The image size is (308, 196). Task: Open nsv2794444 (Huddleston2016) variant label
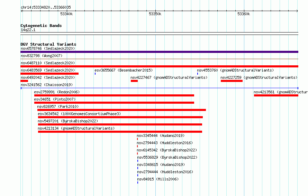165,172
